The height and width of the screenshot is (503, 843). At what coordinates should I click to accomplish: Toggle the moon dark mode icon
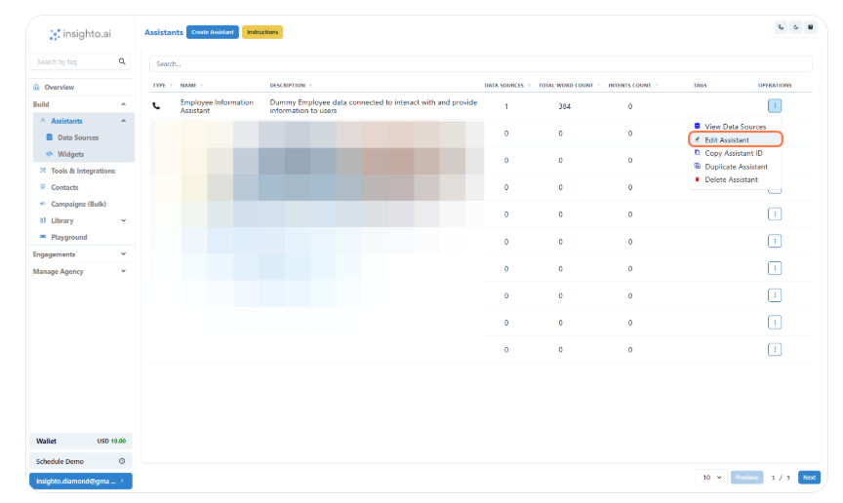point(796,27)
